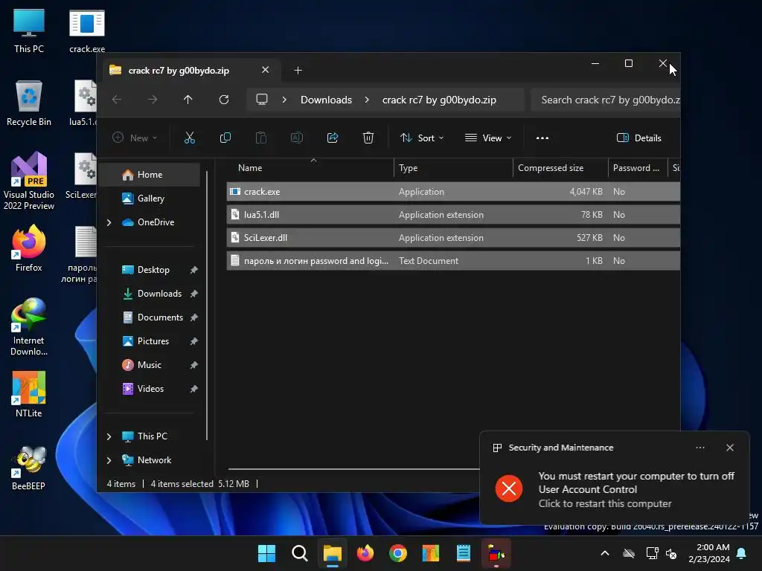This screenshot has height=571, width=762.
Task: Open the This PC desktop icon
Action: click(29, 30)
